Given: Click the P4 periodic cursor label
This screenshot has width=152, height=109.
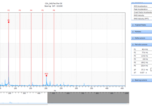Looking at the screenshot, I should [x=31, y=10].
